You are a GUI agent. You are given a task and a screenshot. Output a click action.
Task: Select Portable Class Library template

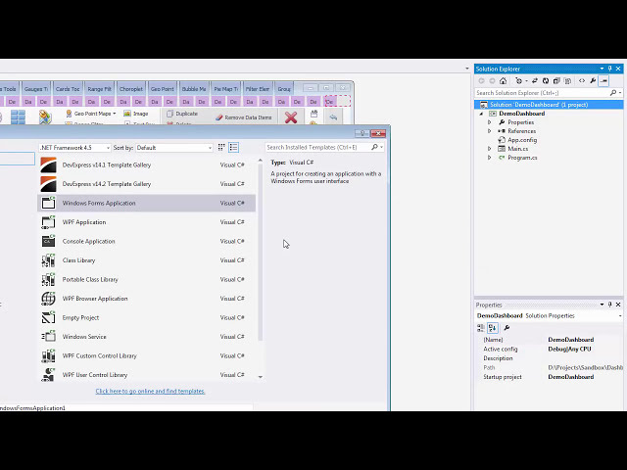point(146,279)
